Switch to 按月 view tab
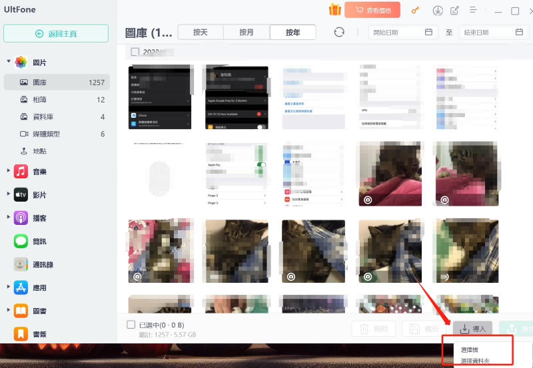This screenshot has height=368, width=533. coord(247,32)
